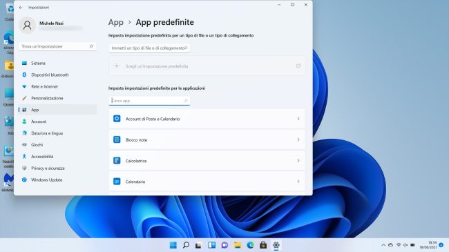This screenshot has width=449, height=252.
Task: Focus the Cerca app search field
Action: tap(149, 101)
